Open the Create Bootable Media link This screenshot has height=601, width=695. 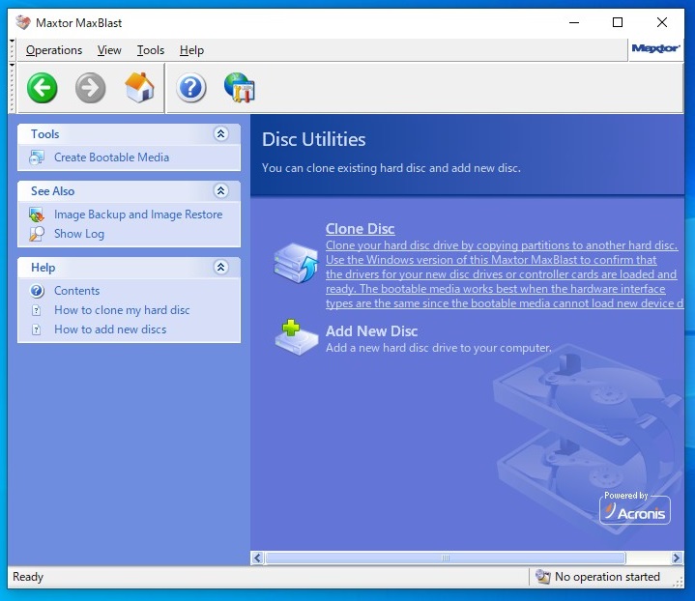111,157
